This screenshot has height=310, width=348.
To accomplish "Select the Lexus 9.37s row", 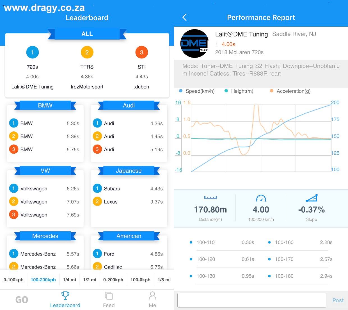I will (128, 202).
